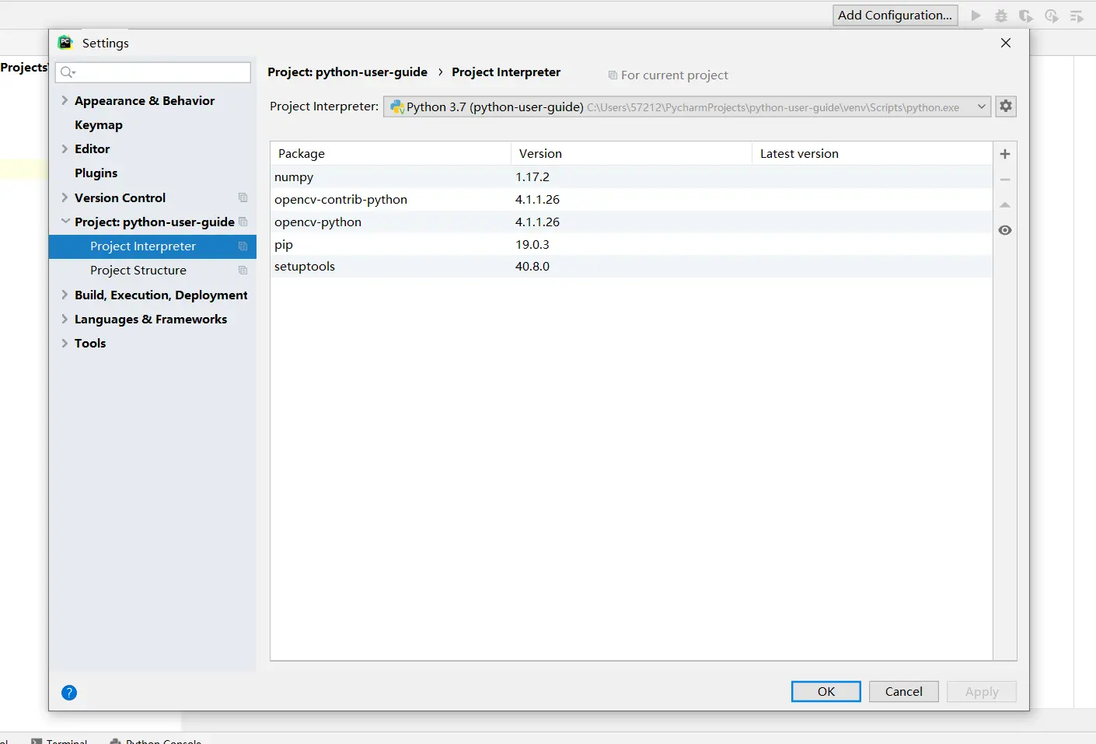Open the interpreter gear settings menu
1096x744 pixels.
click(x=1006, y=107)
